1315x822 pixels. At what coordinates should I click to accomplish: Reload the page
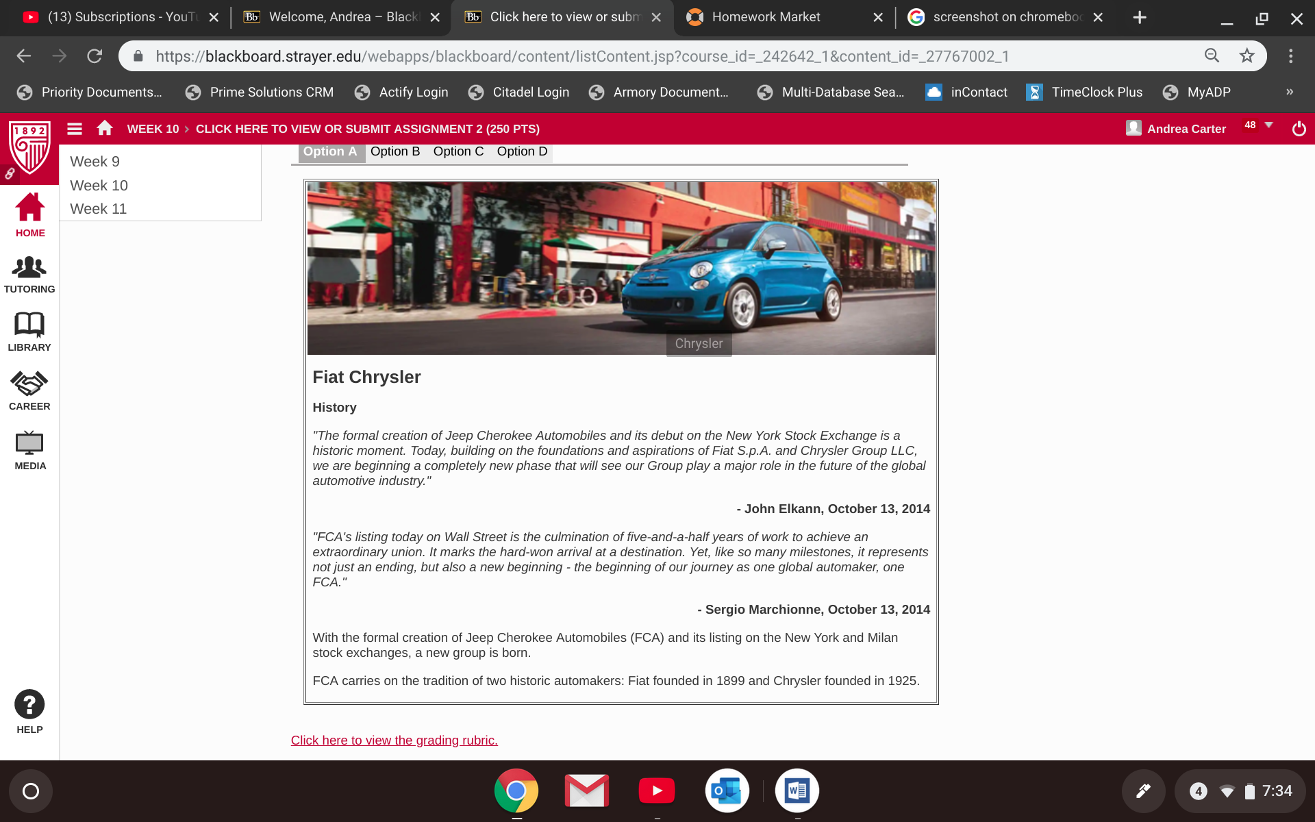click(95, 56)
